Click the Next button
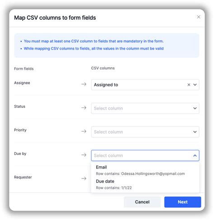Viewport: 214px width, 220px height. [182, 202]
